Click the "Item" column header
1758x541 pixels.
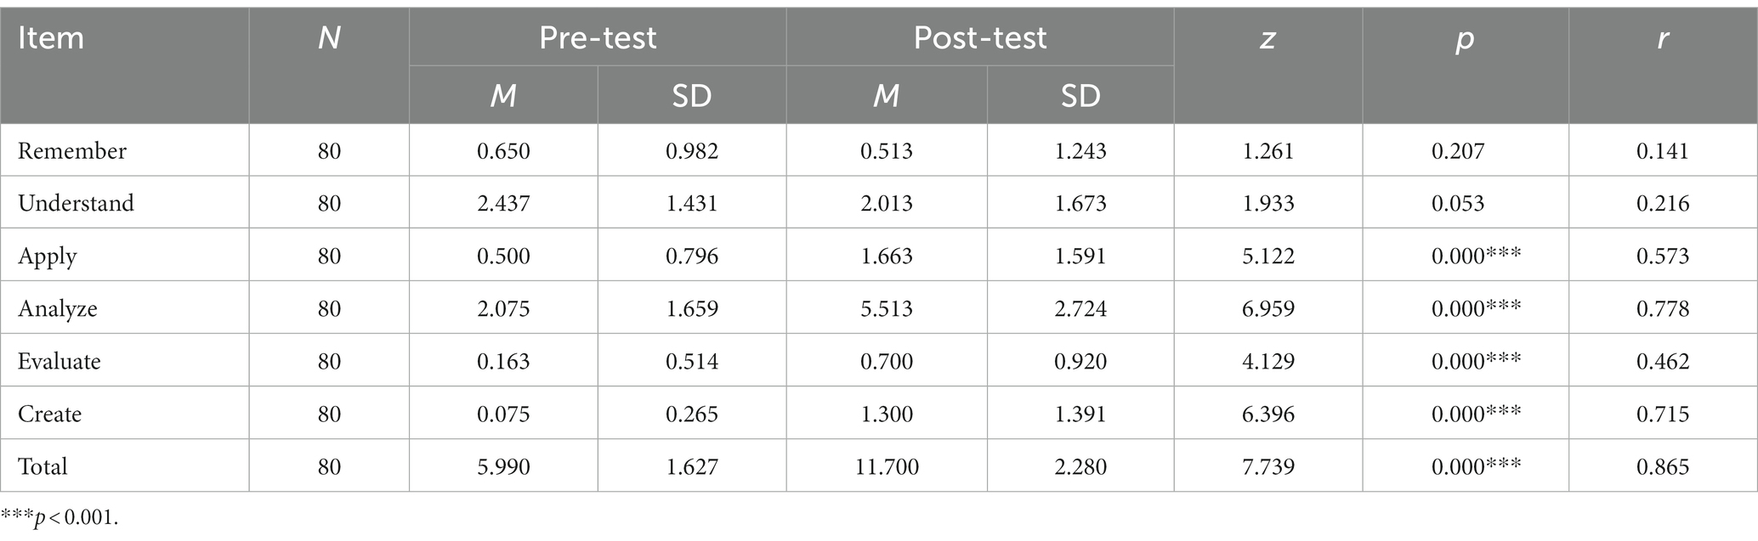pos(51,38)
